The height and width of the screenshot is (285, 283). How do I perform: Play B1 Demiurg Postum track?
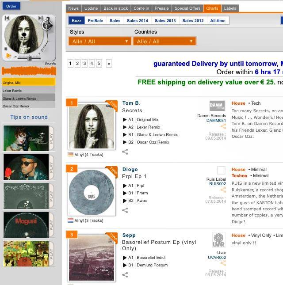[x=125, y=265]
